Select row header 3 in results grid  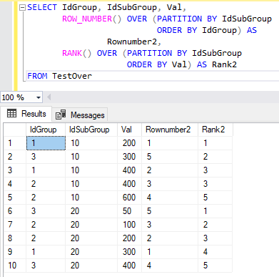pos(15,170)
